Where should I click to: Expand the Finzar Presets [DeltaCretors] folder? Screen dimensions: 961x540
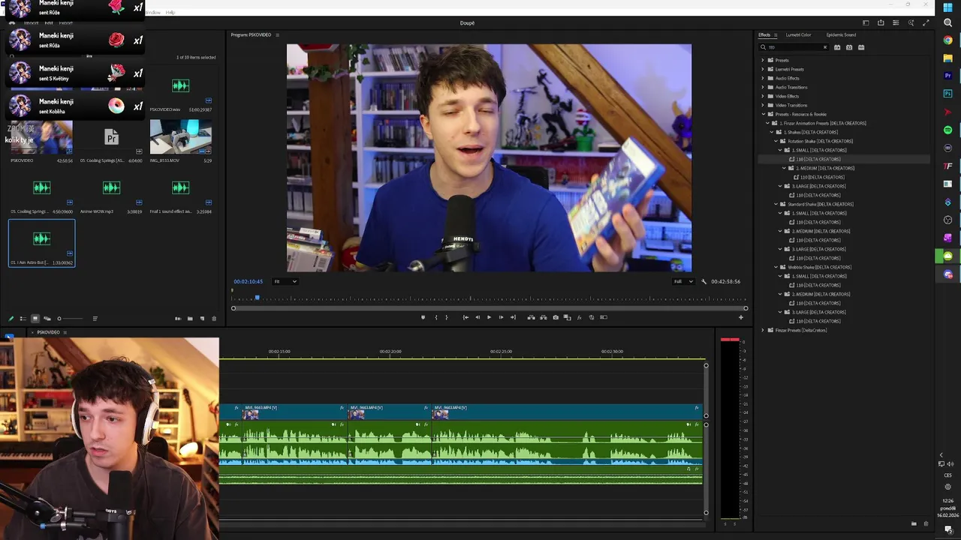(x=763, y=330)
